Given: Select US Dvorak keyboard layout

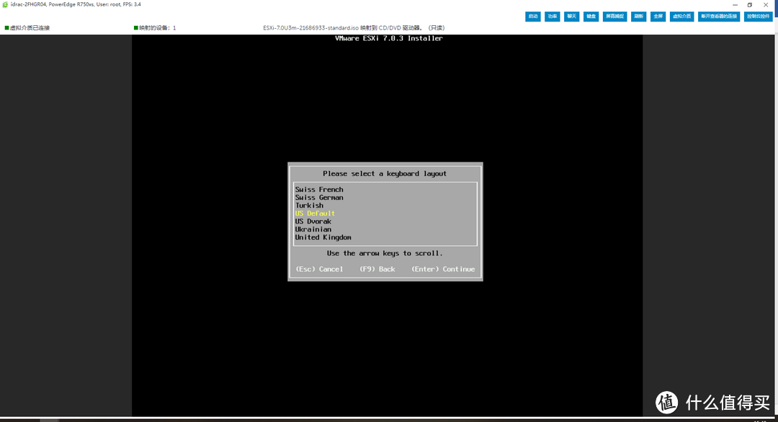Looking at the screenshot, I should pyautogui.click(x=313, y=221).
